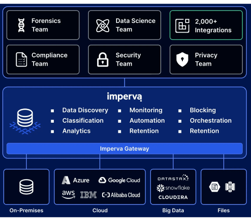Viewport: 251px width, 221px height.
Task: Click the Automation text
Action: [x=147, y=120]
